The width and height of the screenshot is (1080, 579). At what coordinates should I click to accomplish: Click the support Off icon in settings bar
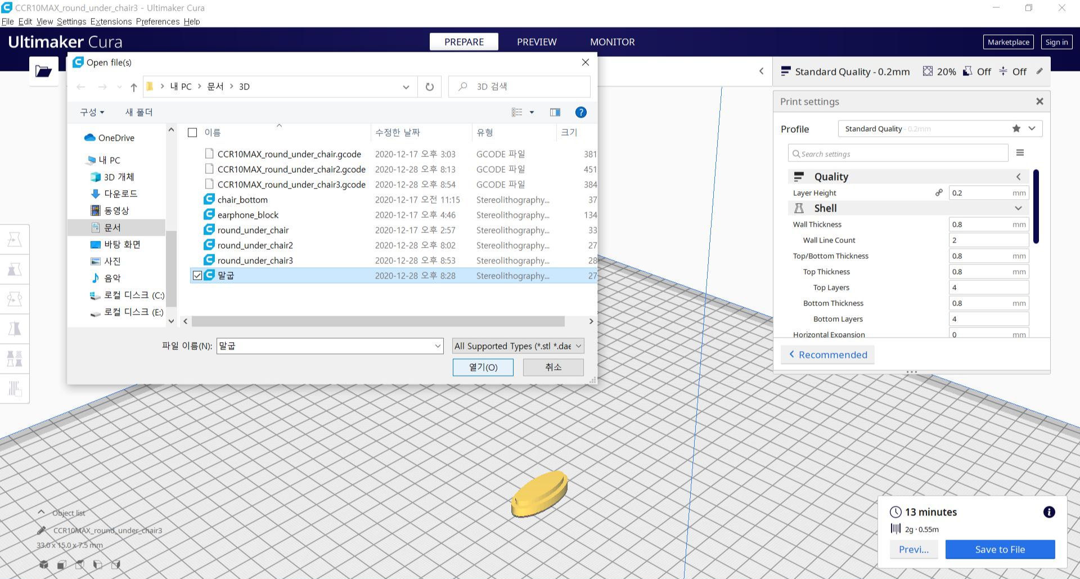coord(967,71)
